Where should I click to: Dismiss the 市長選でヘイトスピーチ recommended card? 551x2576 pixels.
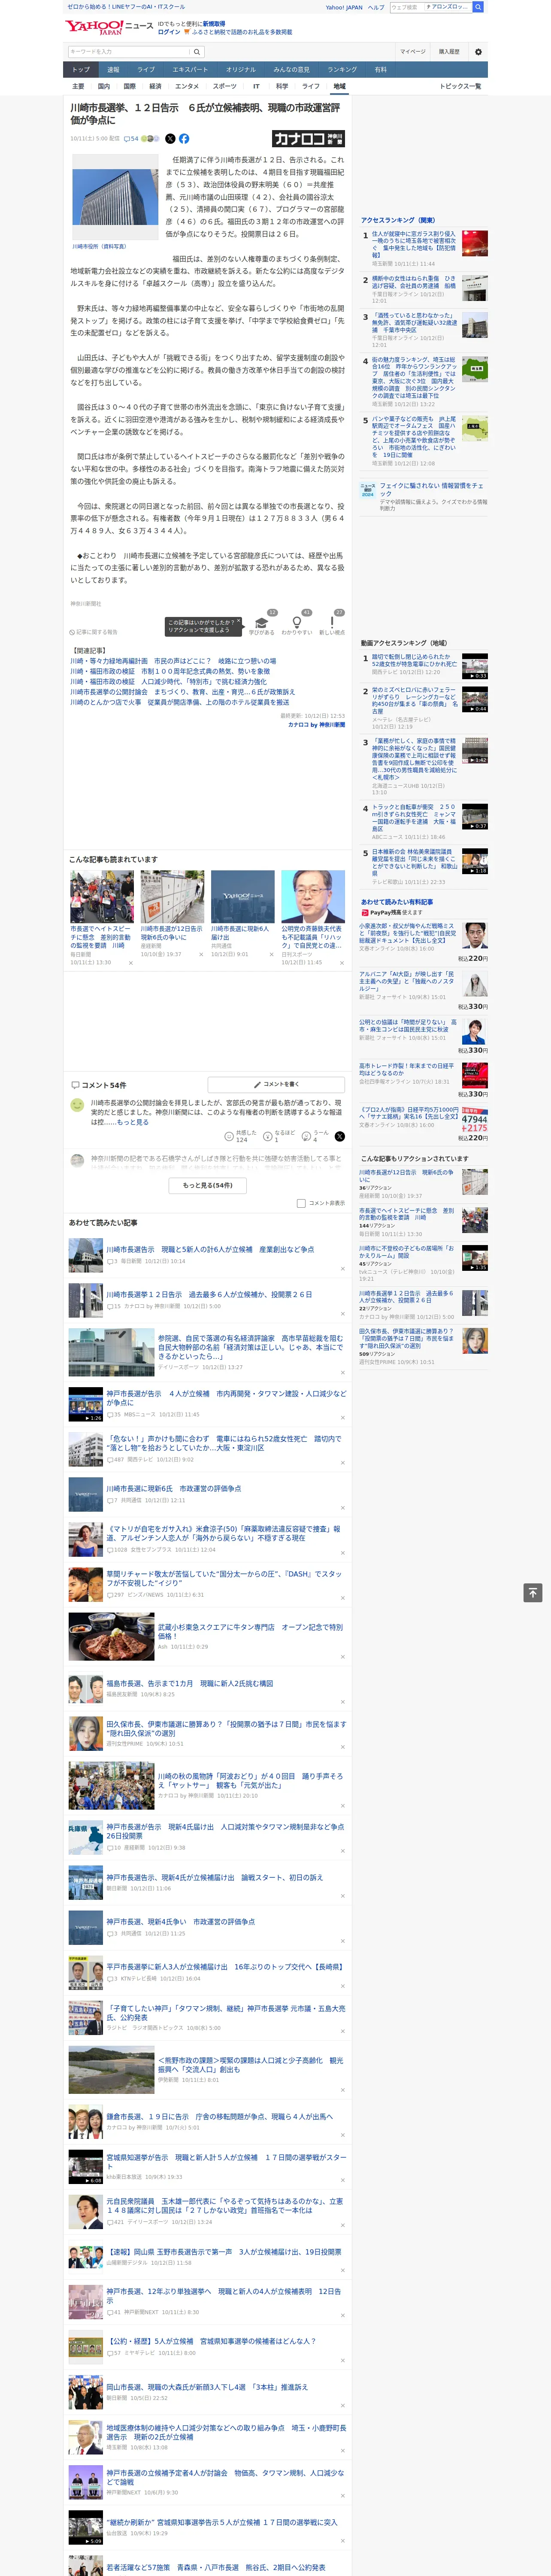(x=130, y=963)
